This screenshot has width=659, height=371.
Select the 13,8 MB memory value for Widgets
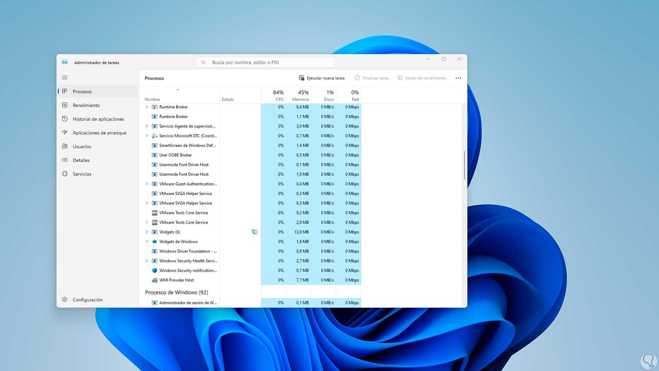pyautogui.click(x=301, y=232)
